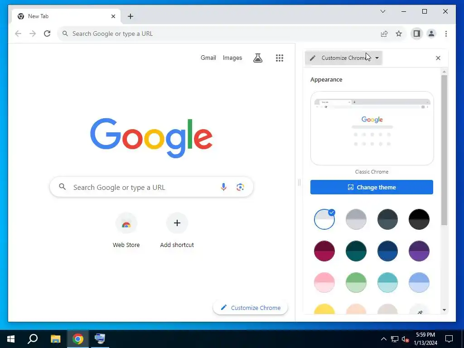Close the Customize Chrome side panel
The image size is (464, 348).
(x=438, y=58)
